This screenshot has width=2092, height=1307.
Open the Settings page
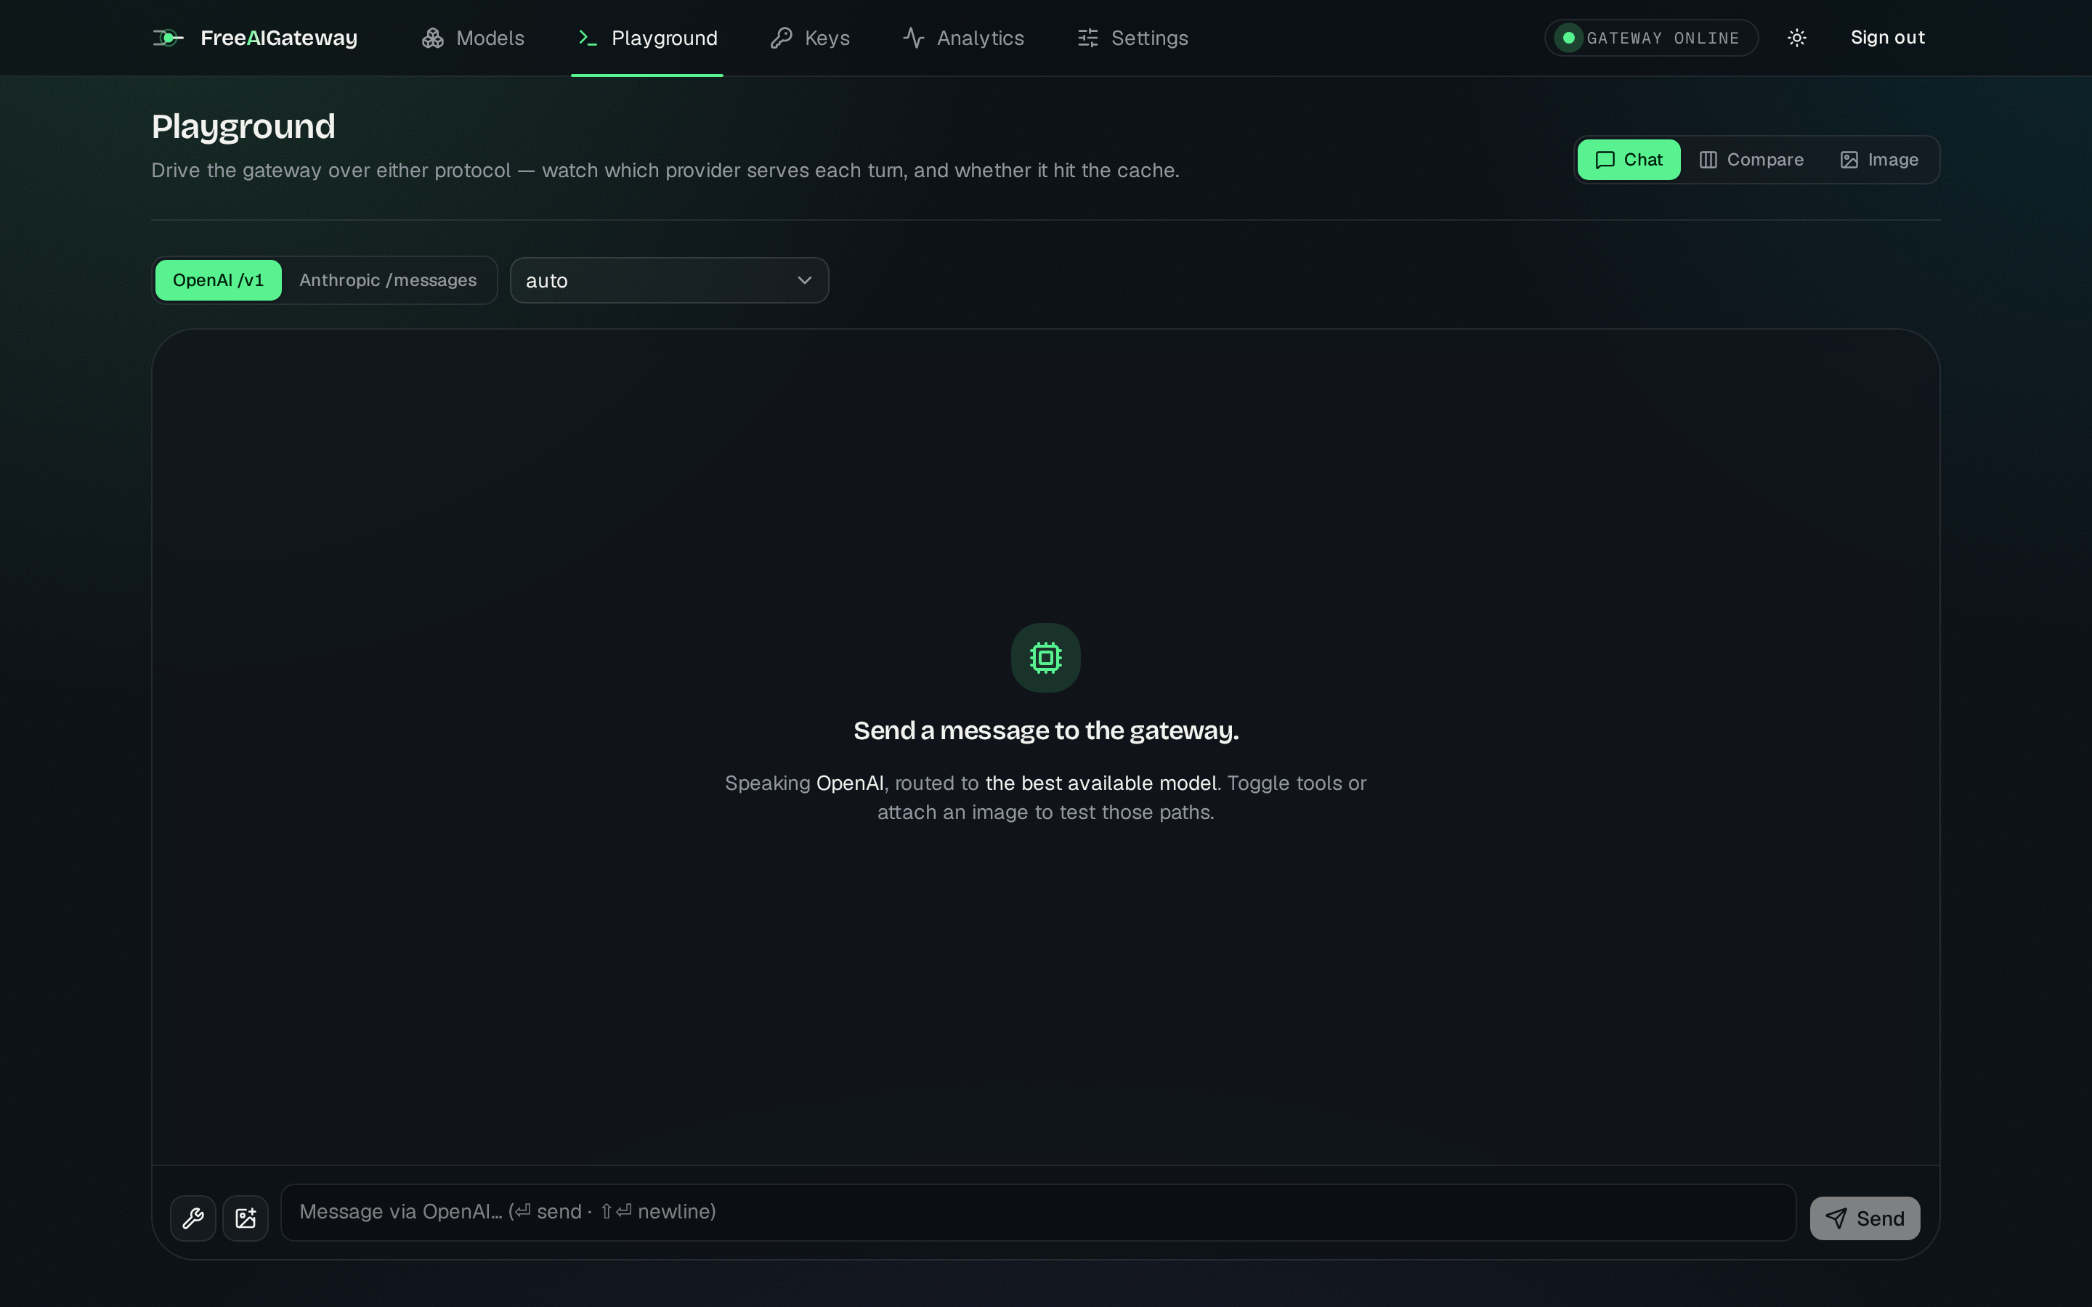(x=1132, y=38)
